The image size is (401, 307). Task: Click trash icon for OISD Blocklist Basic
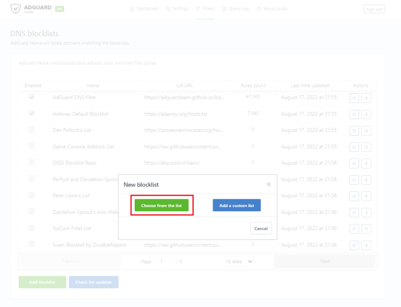pyautogui.click(x=367, y=163)
